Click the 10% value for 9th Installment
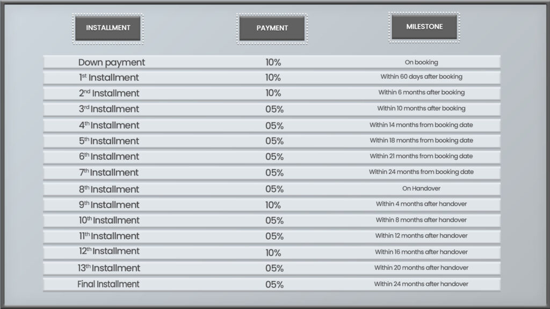Image resolution: width=550 pixels, height=309 pixels. (273, 205)
